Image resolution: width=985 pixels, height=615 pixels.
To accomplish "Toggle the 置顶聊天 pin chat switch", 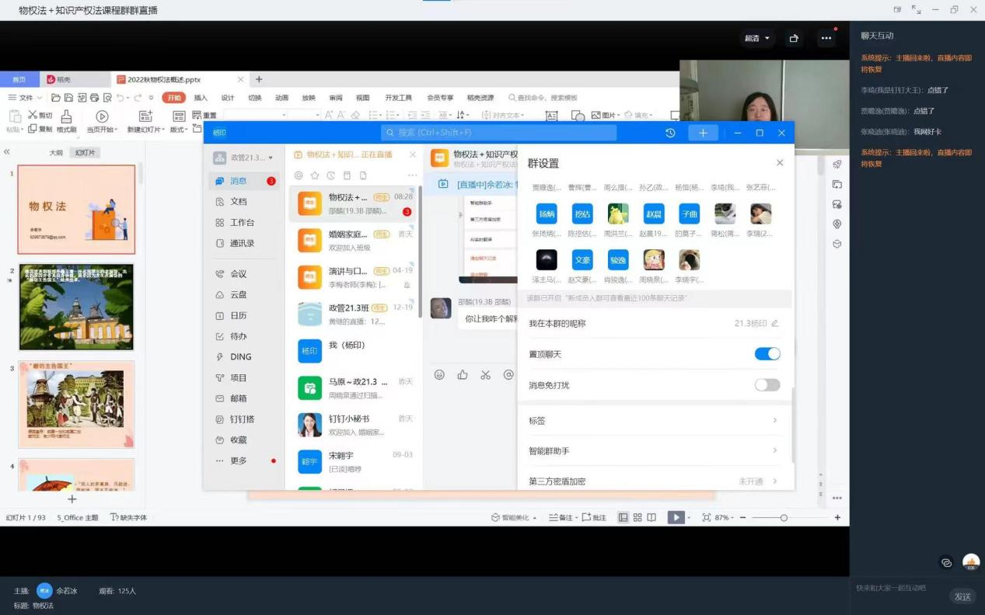I will 767,354.
